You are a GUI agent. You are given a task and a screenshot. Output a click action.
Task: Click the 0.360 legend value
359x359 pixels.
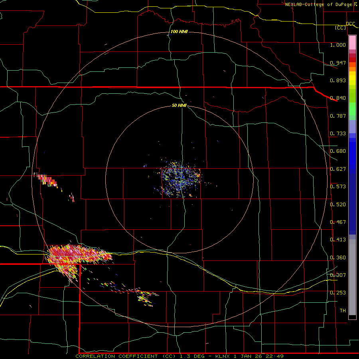(x=338, y=258)
